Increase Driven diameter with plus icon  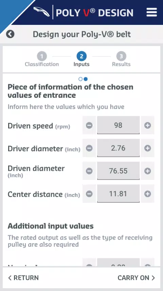(x=147, y=171)
